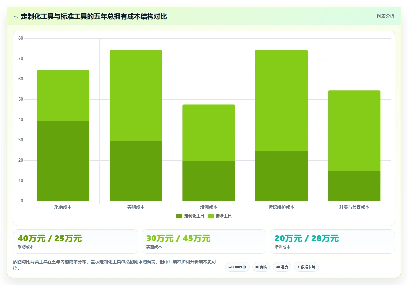Open the 40万元 / 25万元 data card
Viewport: 408px width, 285px height.
pos(75,241)
